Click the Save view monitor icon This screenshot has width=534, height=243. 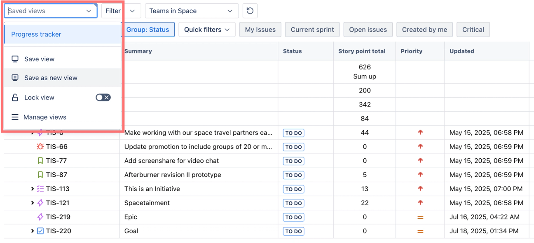click(x=15, y=59)
